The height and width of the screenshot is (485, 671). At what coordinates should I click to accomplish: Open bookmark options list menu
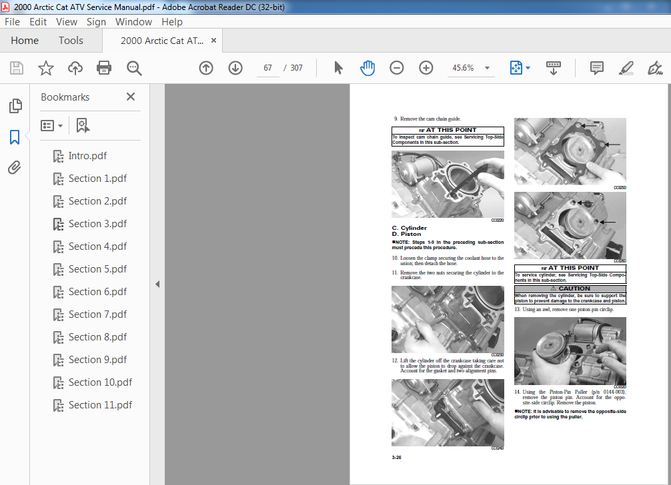[52, 126]
